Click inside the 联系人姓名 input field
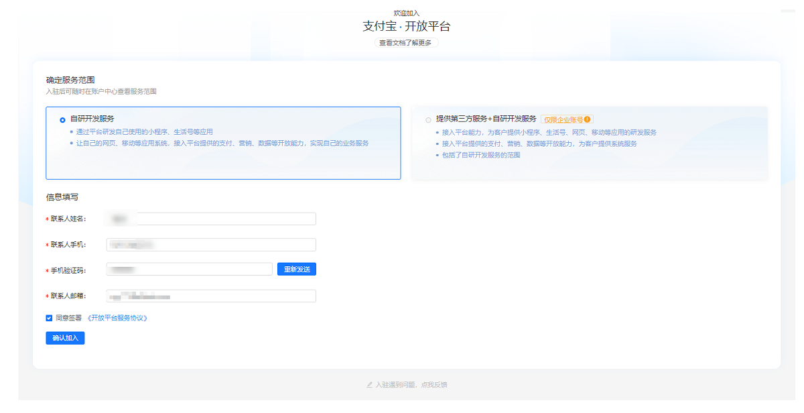 pos(210,219)
